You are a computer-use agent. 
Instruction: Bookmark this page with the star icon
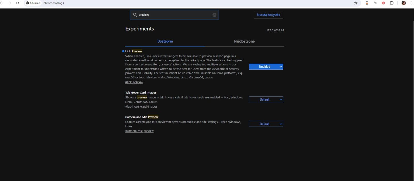(x=356, y=3)
